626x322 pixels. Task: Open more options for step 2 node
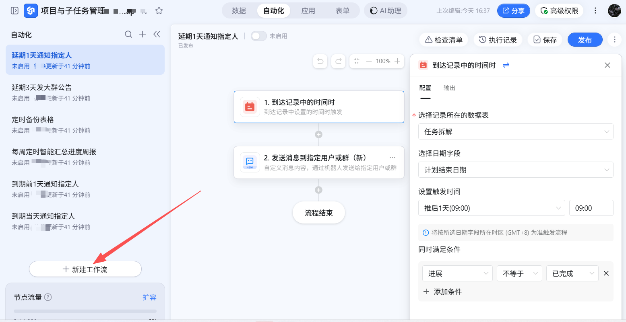tap(393, 158)
